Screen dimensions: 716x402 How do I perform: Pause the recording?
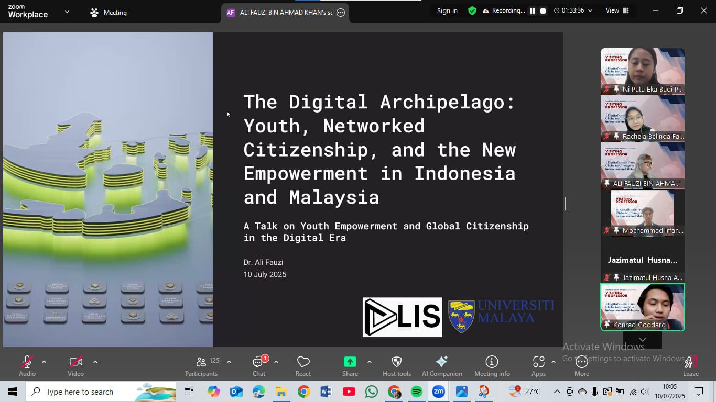(533, 11)
